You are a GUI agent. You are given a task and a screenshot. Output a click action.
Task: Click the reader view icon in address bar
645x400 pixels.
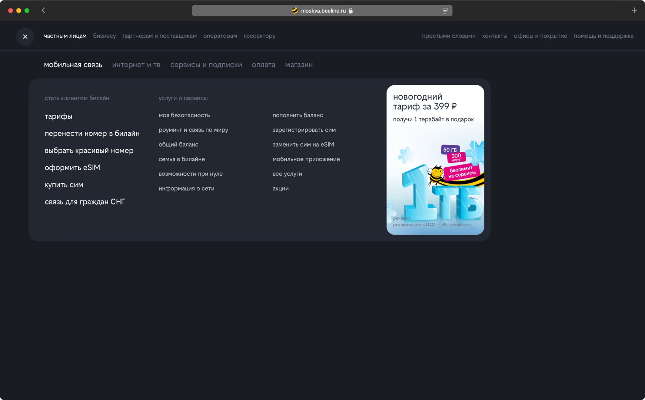tap(445, 11)
